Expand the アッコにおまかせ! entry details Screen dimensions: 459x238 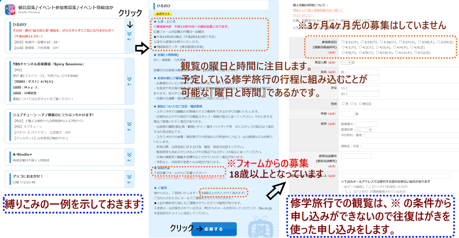129,177
